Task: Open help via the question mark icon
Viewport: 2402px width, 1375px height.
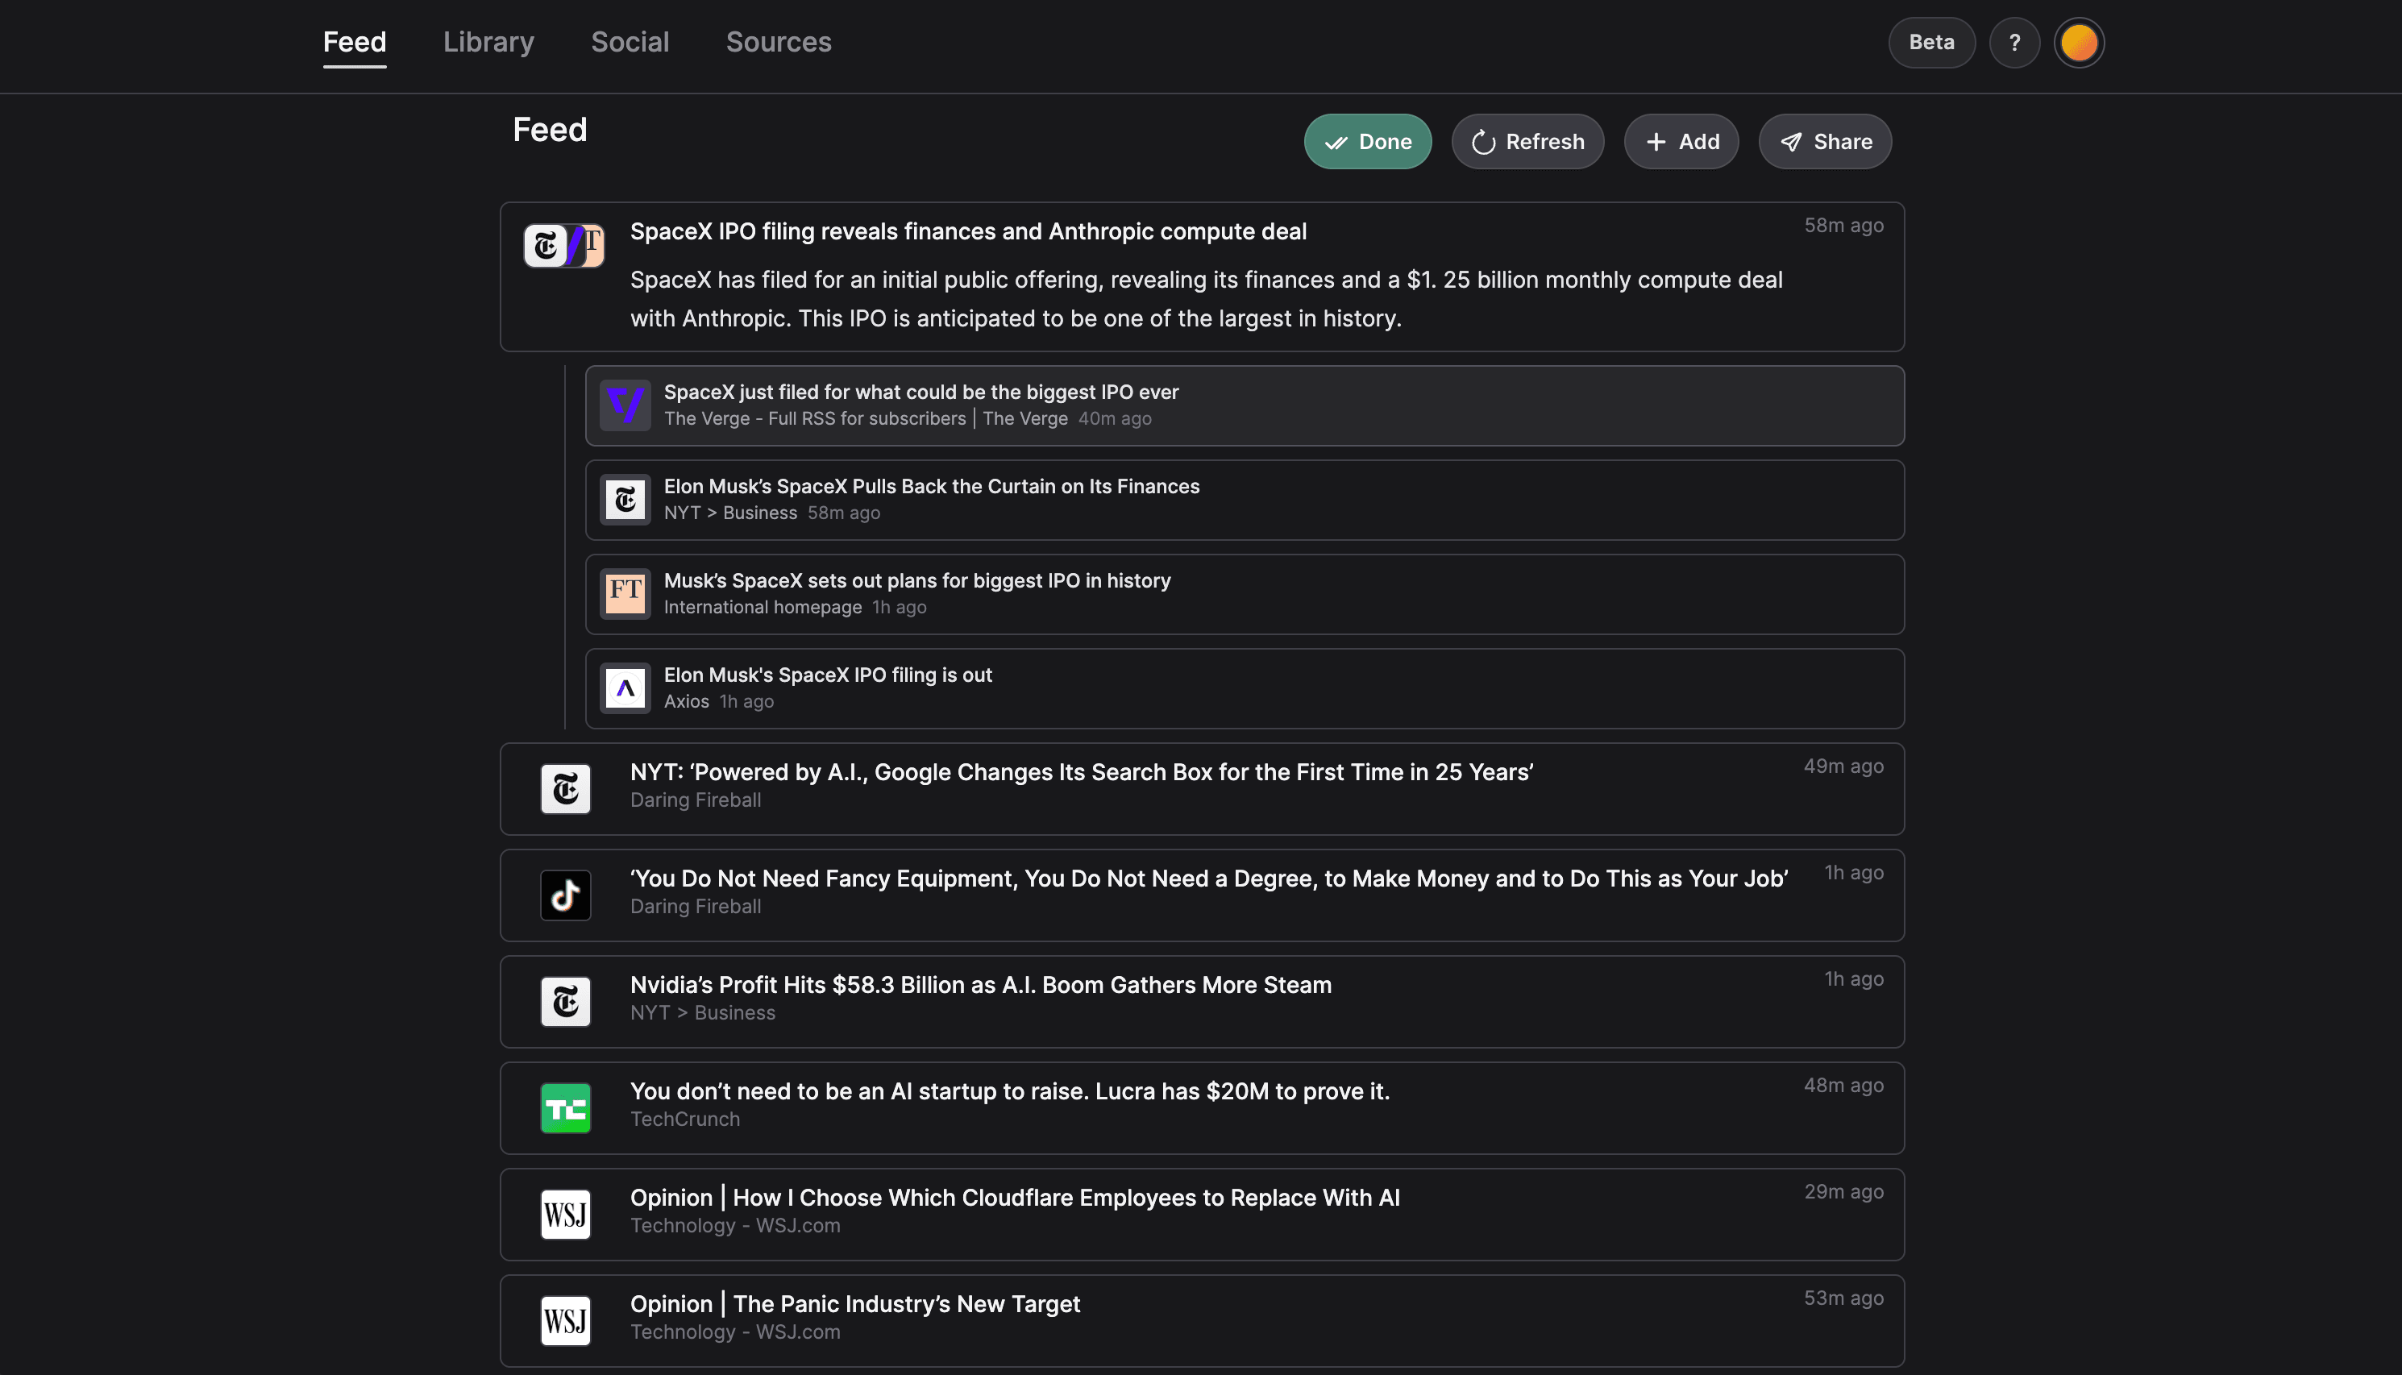Action: pos(2014,43)
